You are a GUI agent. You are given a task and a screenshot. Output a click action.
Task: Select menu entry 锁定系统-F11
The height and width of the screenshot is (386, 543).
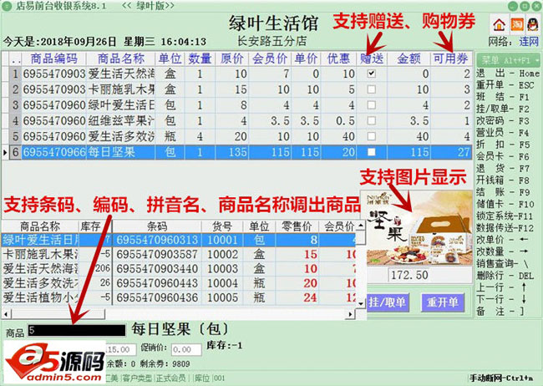pos(505,216)
